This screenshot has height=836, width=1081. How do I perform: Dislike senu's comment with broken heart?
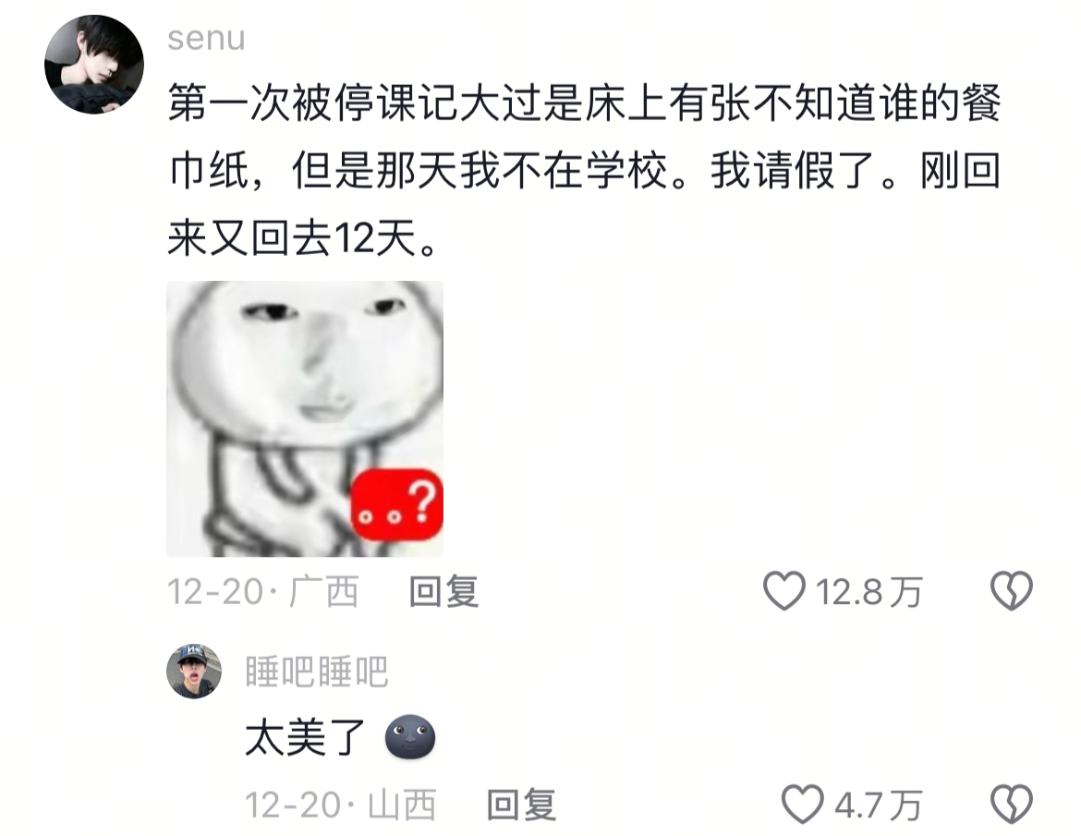[x=1012, y=590]
